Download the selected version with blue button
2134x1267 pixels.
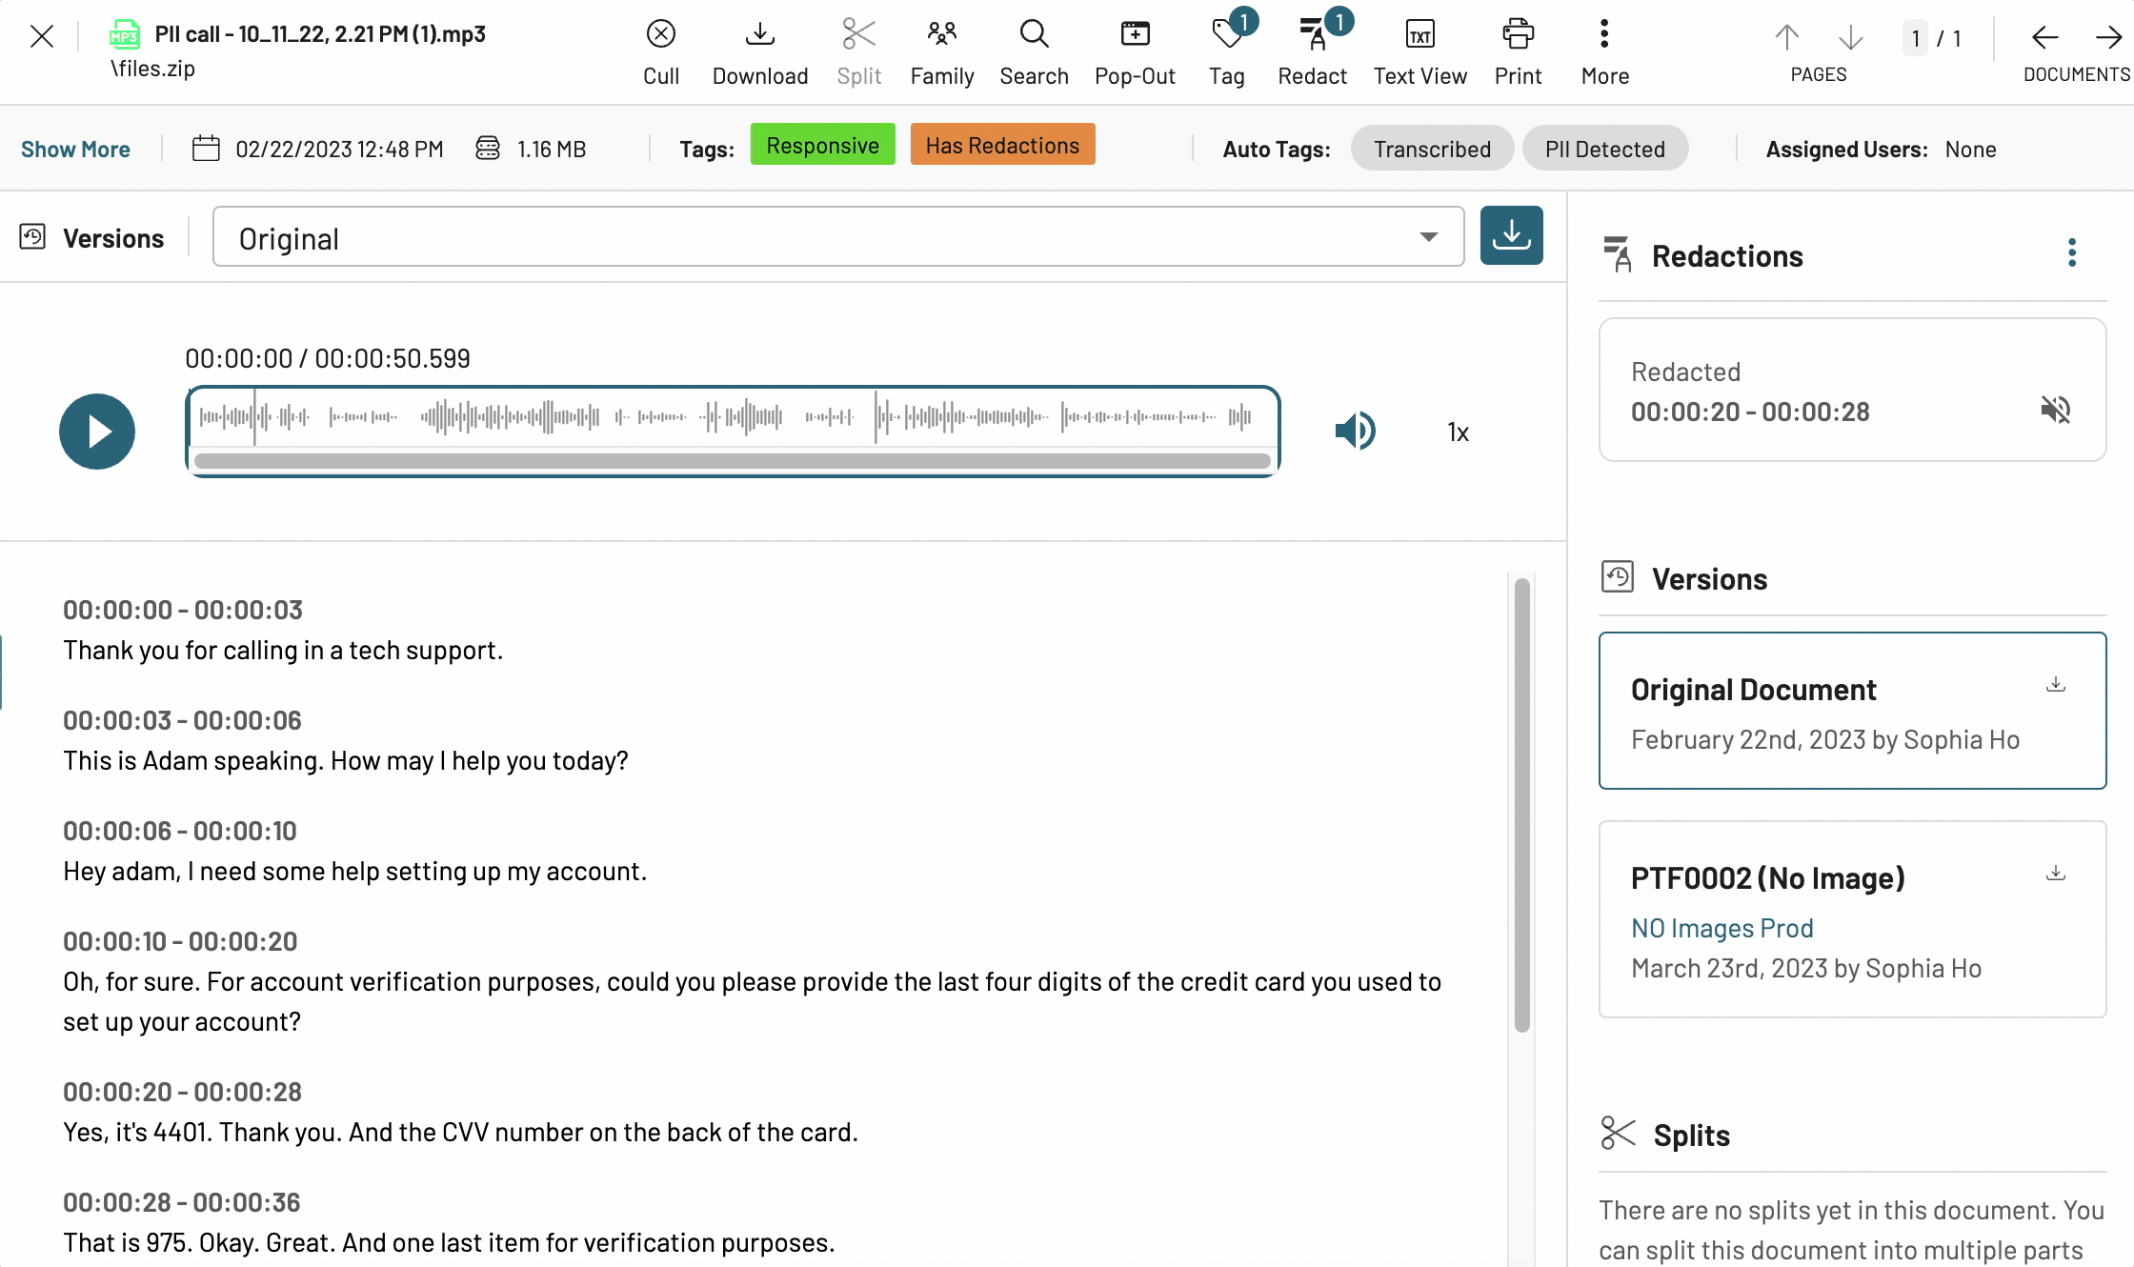(1511, 235)
